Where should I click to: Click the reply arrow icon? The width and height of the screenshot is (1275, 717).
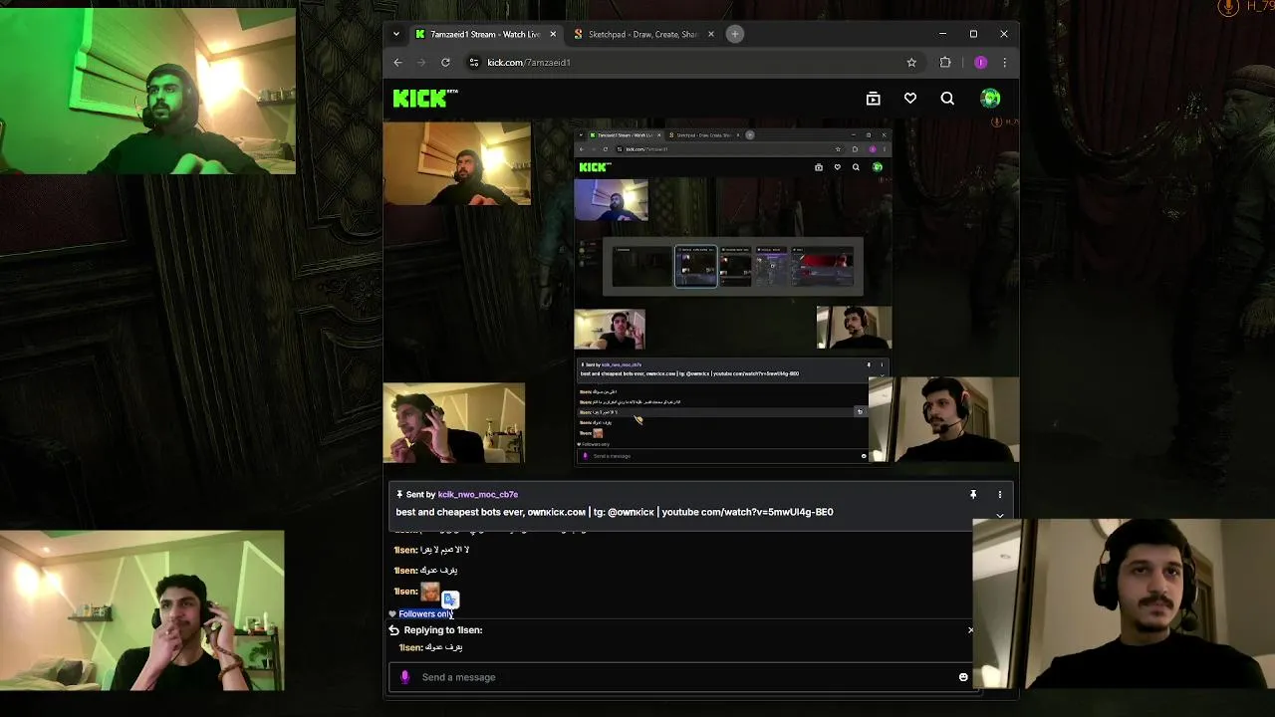tap(394, 630)
